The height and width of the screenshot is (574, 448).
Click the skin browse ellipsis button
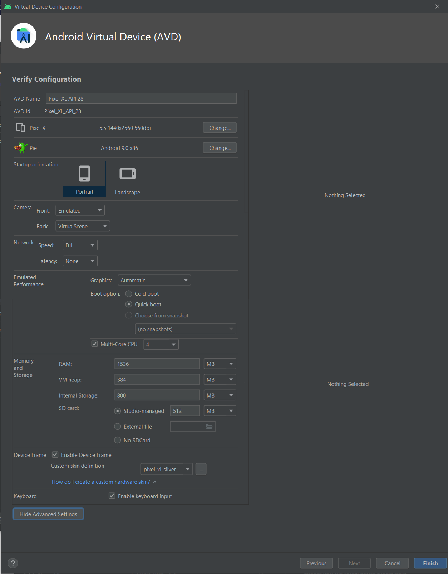pyautogui.click(x=201, y=469)
